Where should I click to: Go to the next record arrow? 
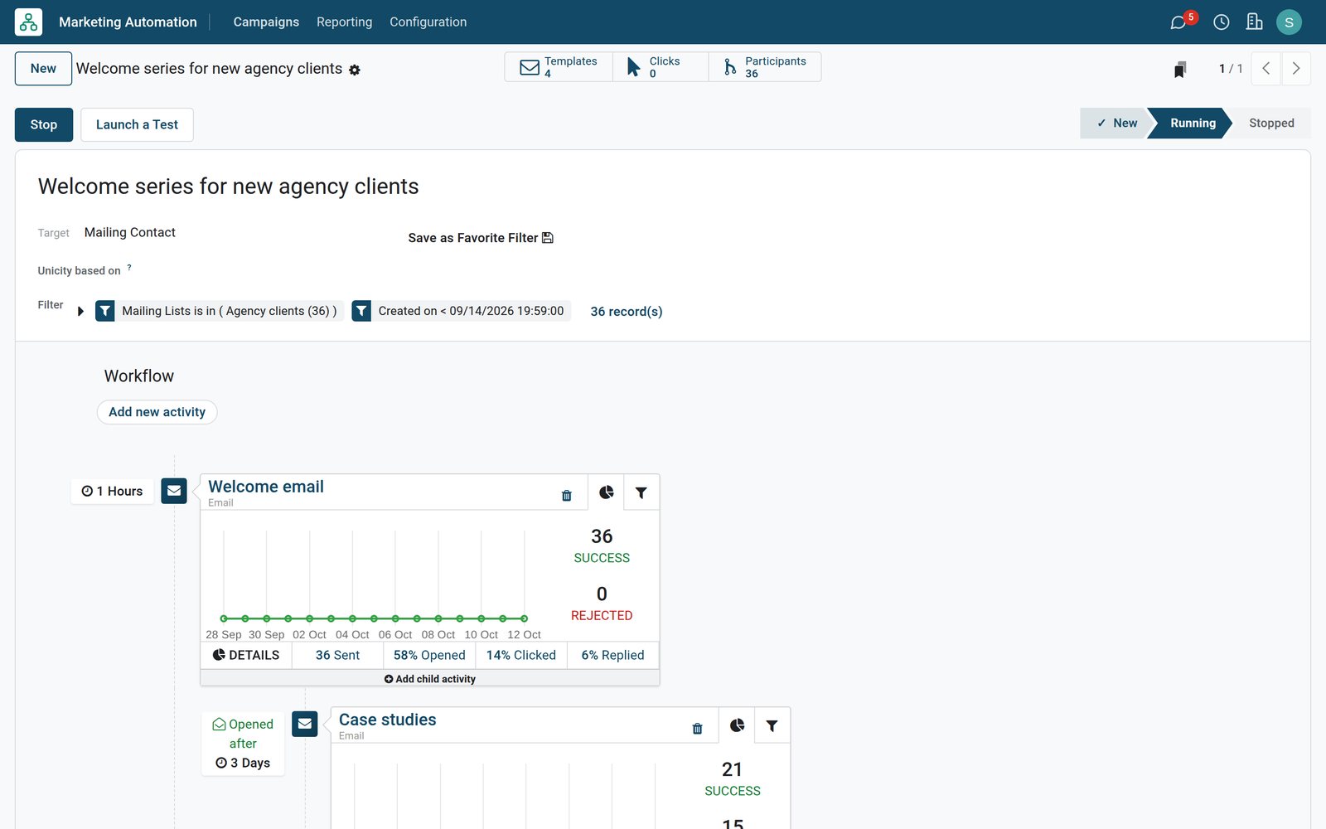[1296, 69]
